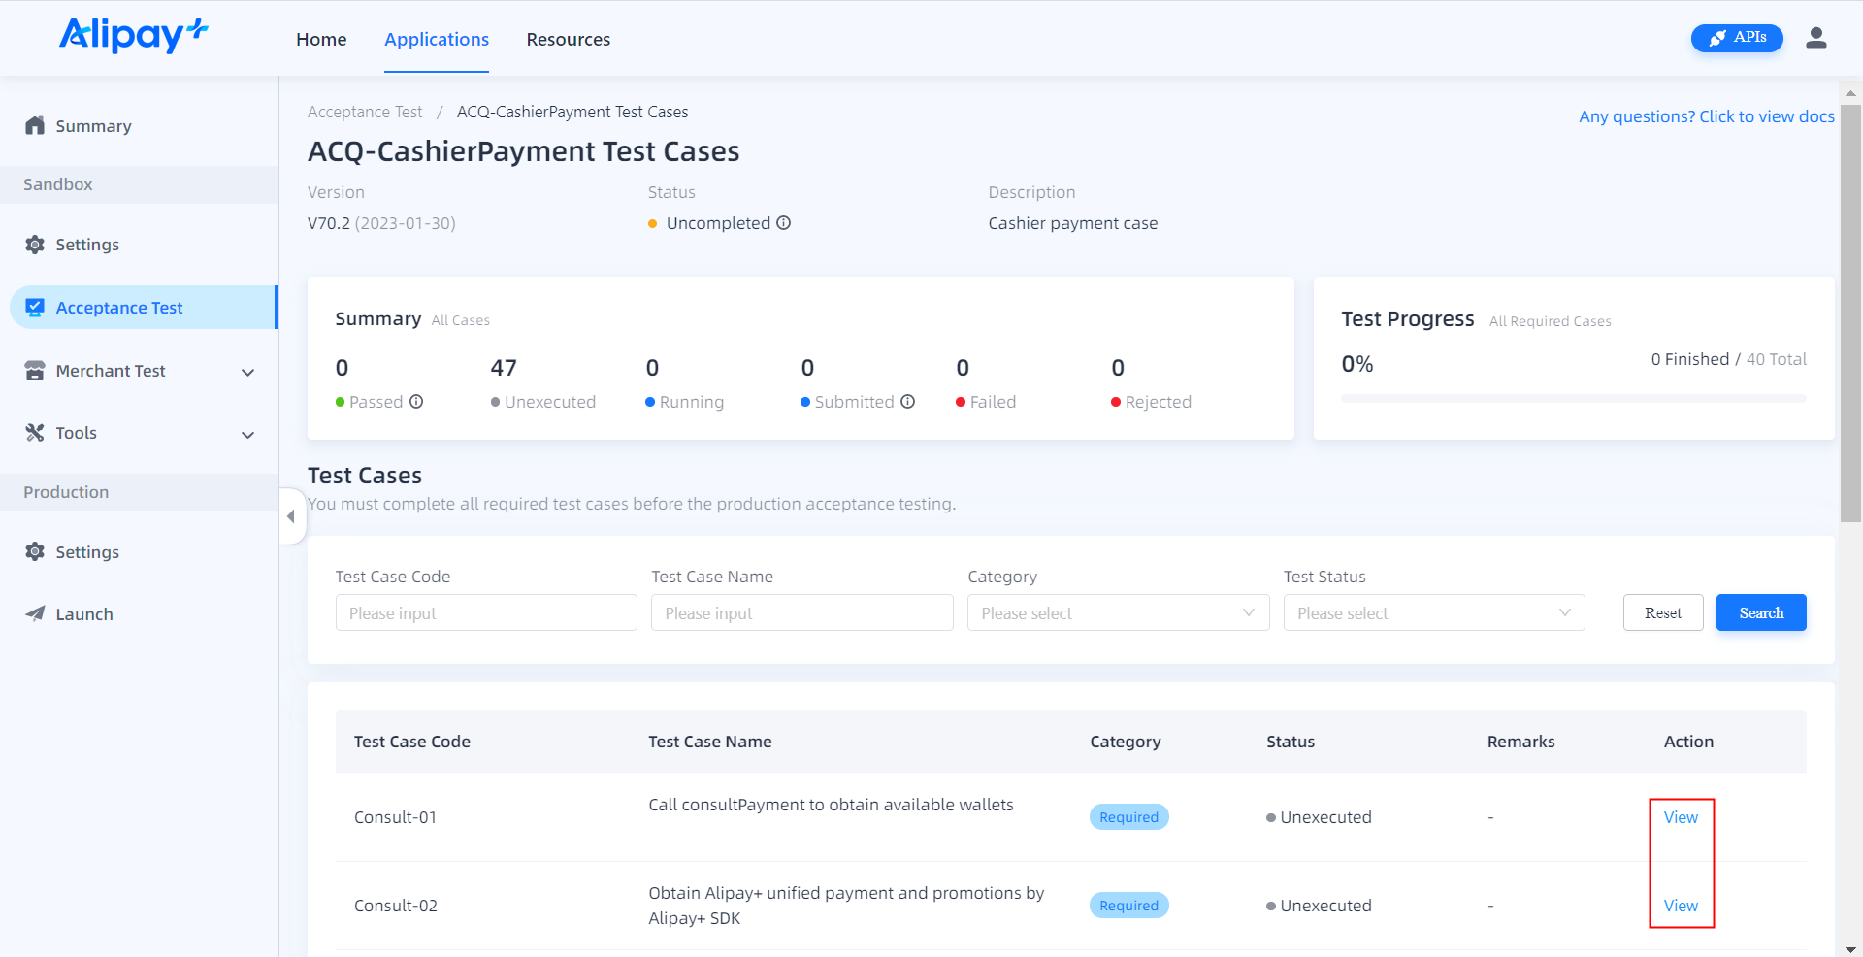
Task: Click the Test Case Code input field
Action: (x=486, y=613)
